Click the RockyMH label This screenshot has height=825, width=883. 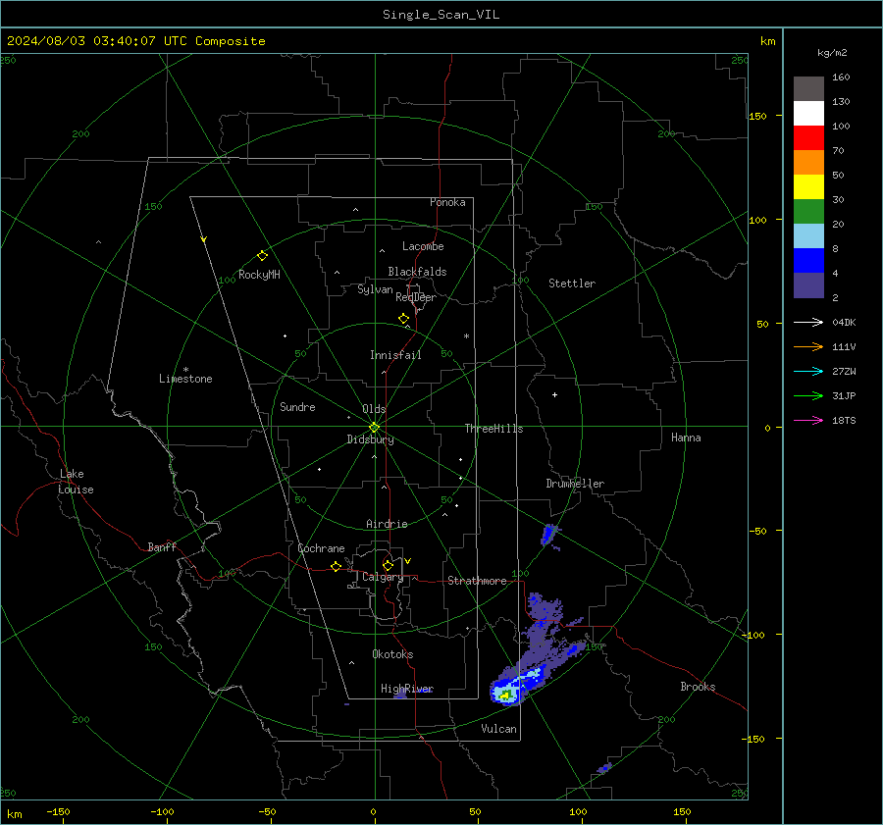click(259, 275)
